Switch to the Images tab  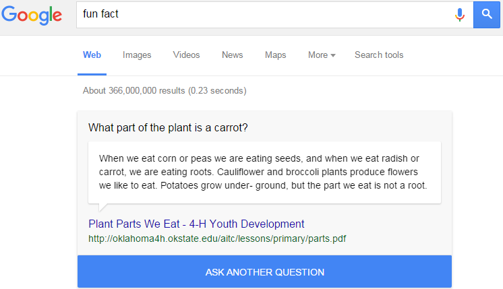pyautogui.click(x=137, y=55)
